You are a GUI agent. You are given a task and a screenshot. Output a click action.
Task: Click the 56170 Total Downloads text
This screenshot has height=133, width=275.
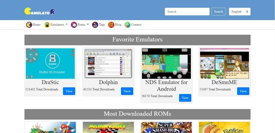pos(157,96)
